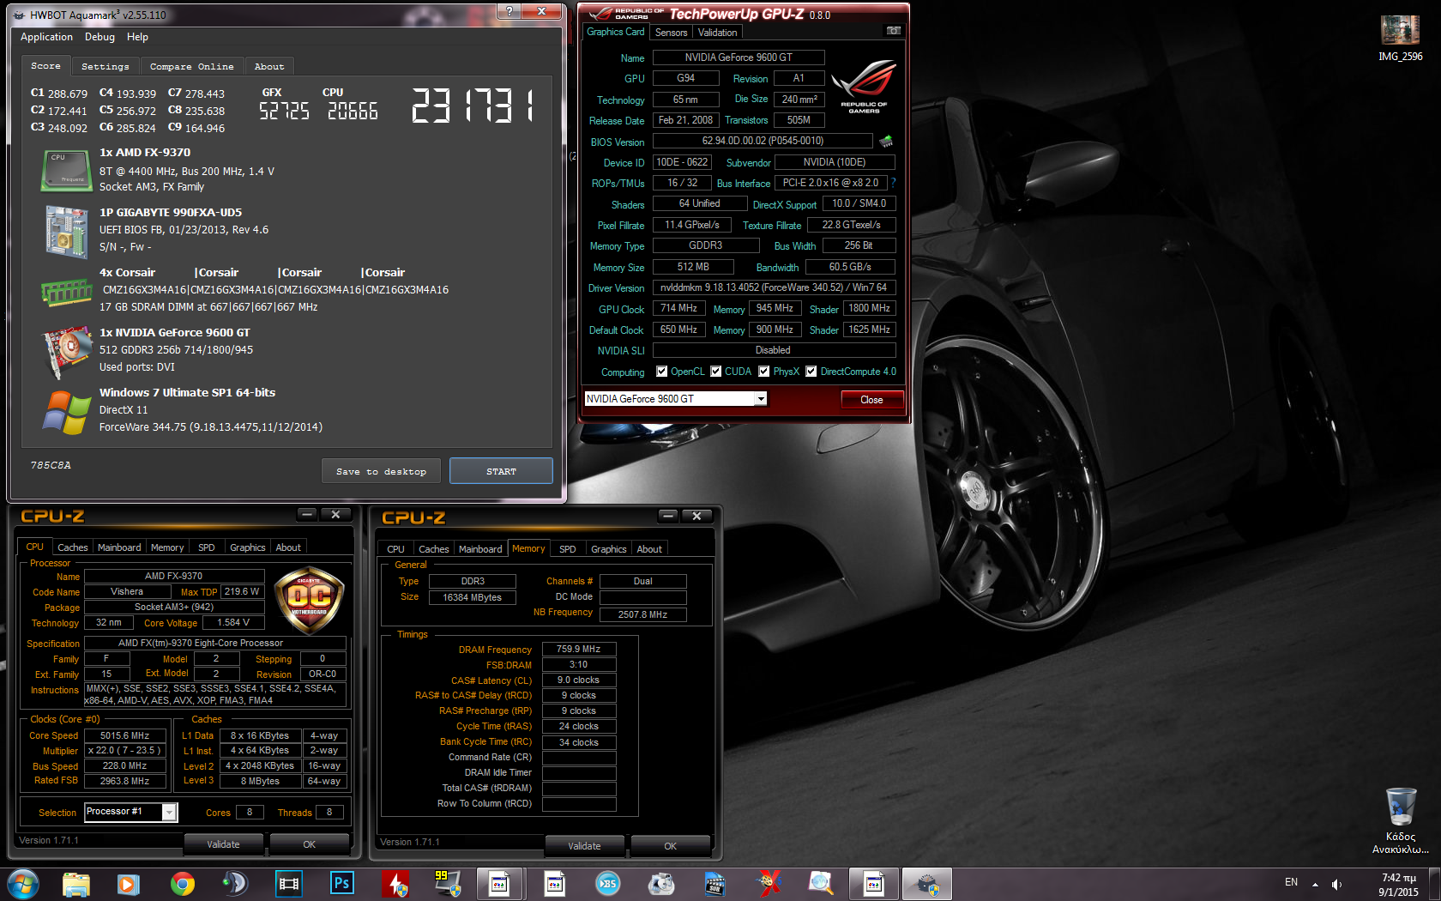Click the START button in Aquamark
This screenshot has height=901, width=1441.
(501, 471)
